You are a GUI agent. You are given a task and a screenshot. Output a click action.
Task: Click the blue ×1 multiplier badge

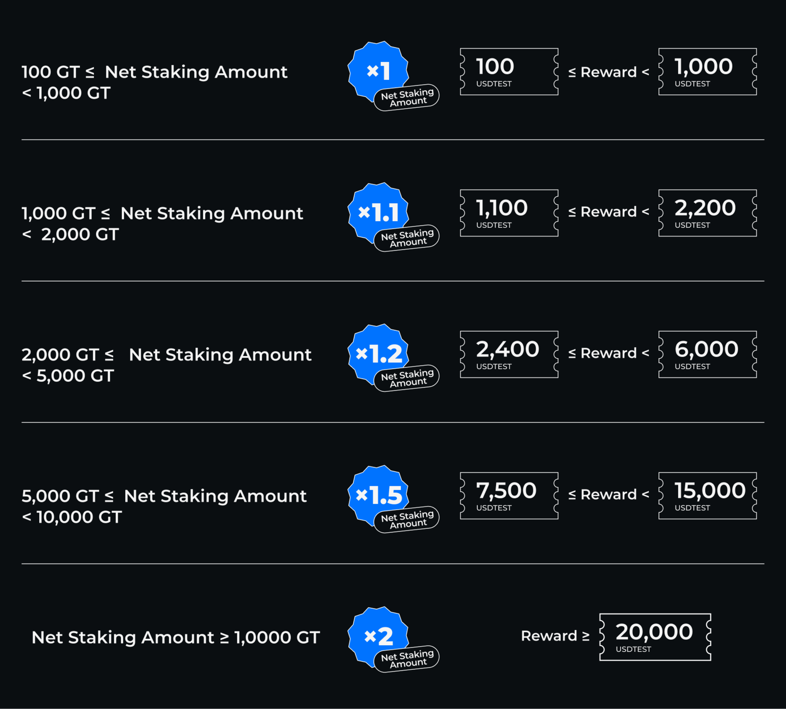coord(378,71)
